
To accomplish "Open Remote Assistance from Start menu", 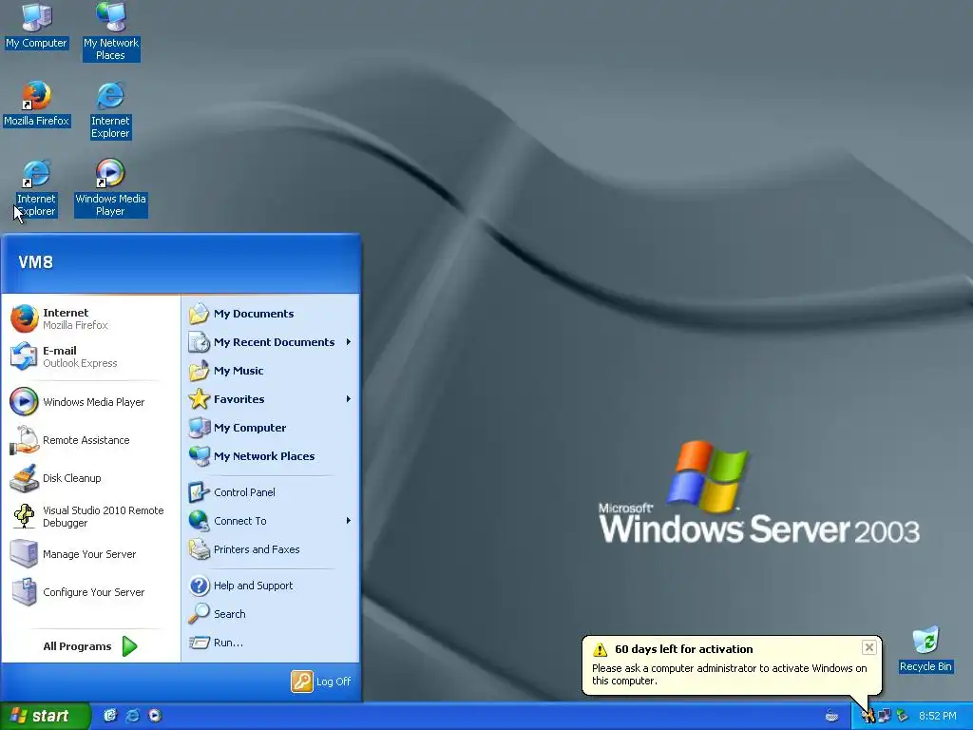I will click(x=90, y=440).
